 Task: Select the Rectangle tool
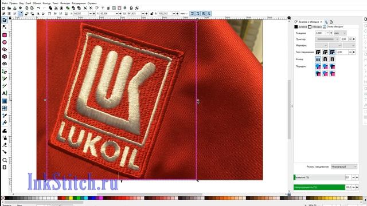click(5, 35)
